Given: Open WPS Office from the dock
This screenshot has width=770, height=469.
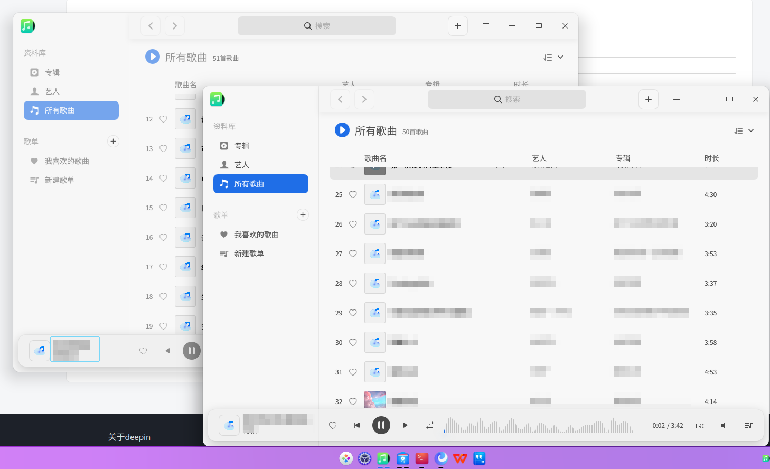Looking at the screenshot, I should click(x=460, y=458).
